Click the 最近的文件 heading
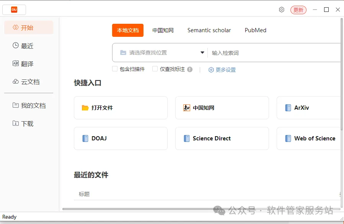 (x=91, y=175)
